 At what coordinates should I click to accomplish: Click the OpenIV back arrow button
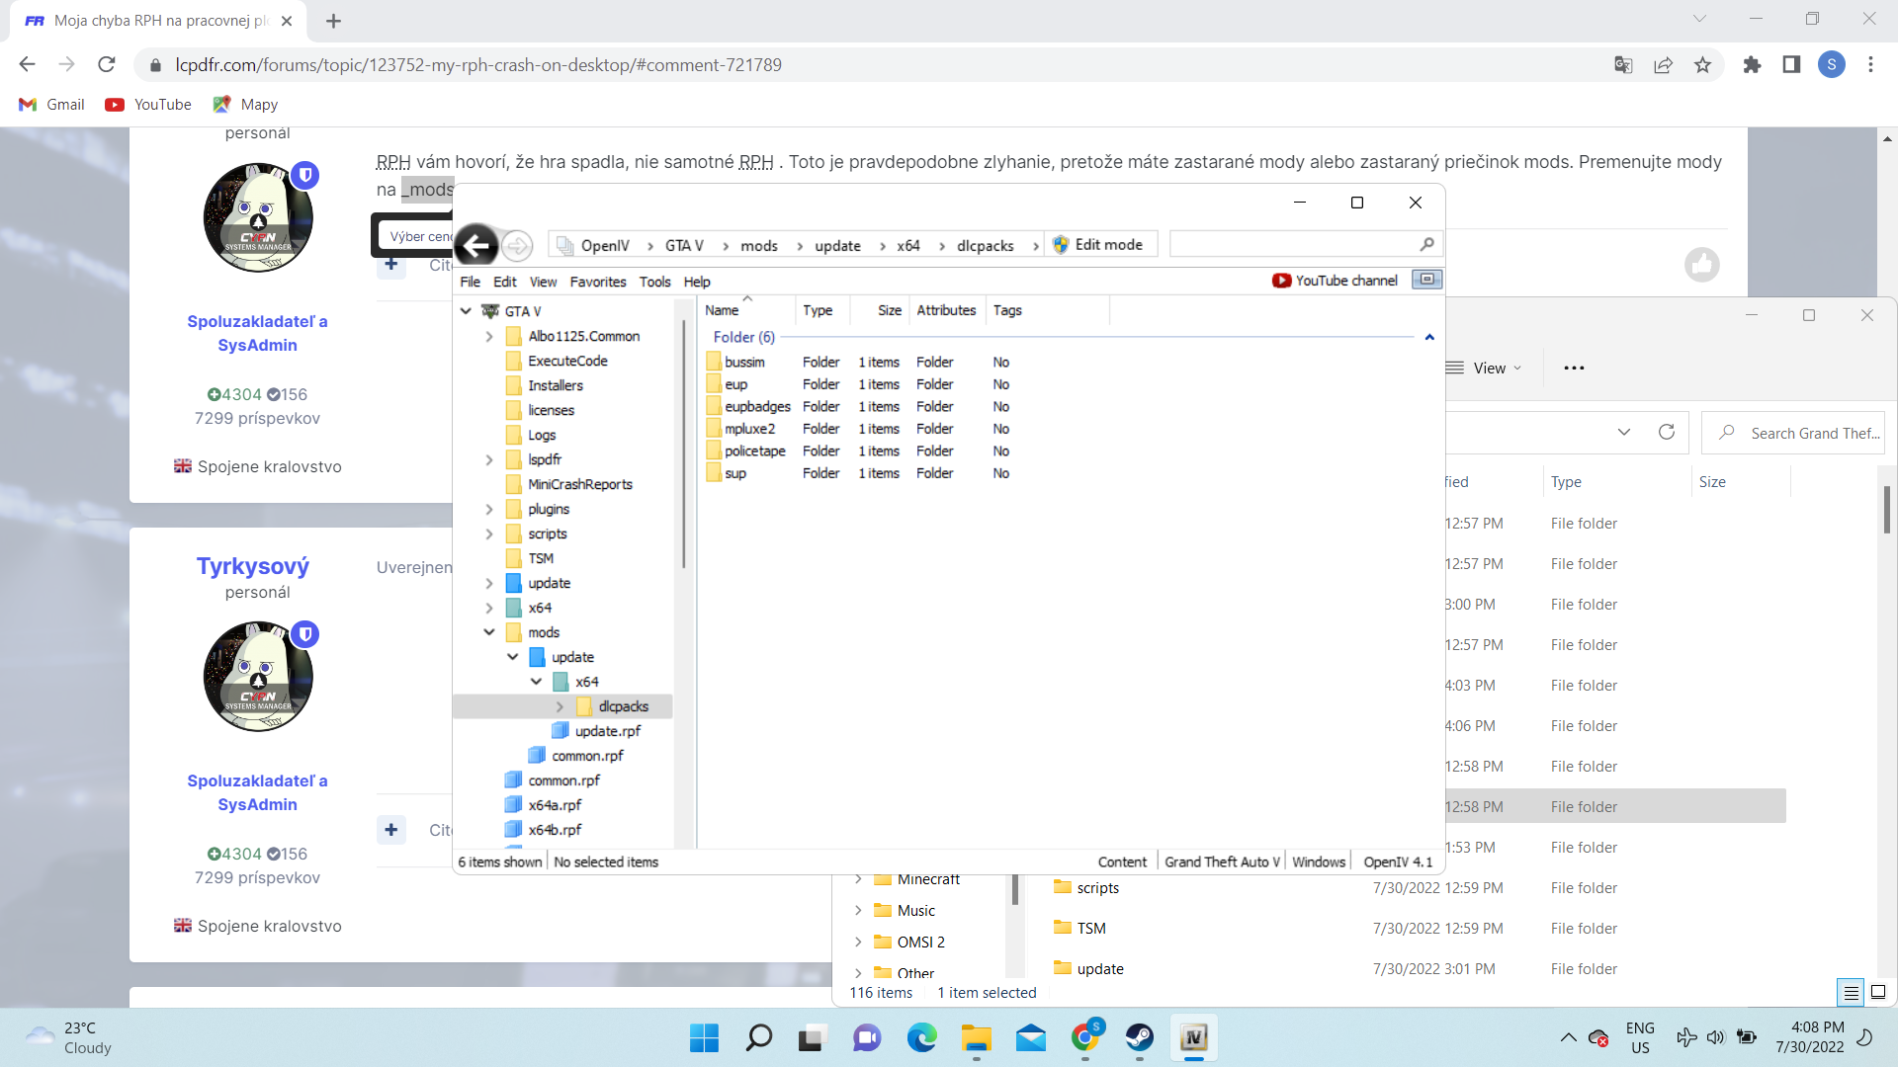tap(476, 245)
